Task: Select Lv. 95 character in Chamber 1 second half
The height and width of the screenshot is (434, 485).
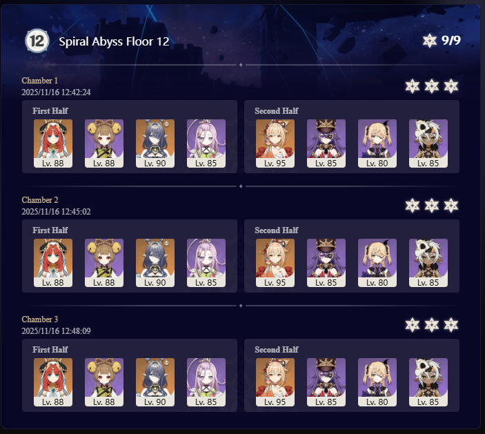Action: (x=275, y=144)
